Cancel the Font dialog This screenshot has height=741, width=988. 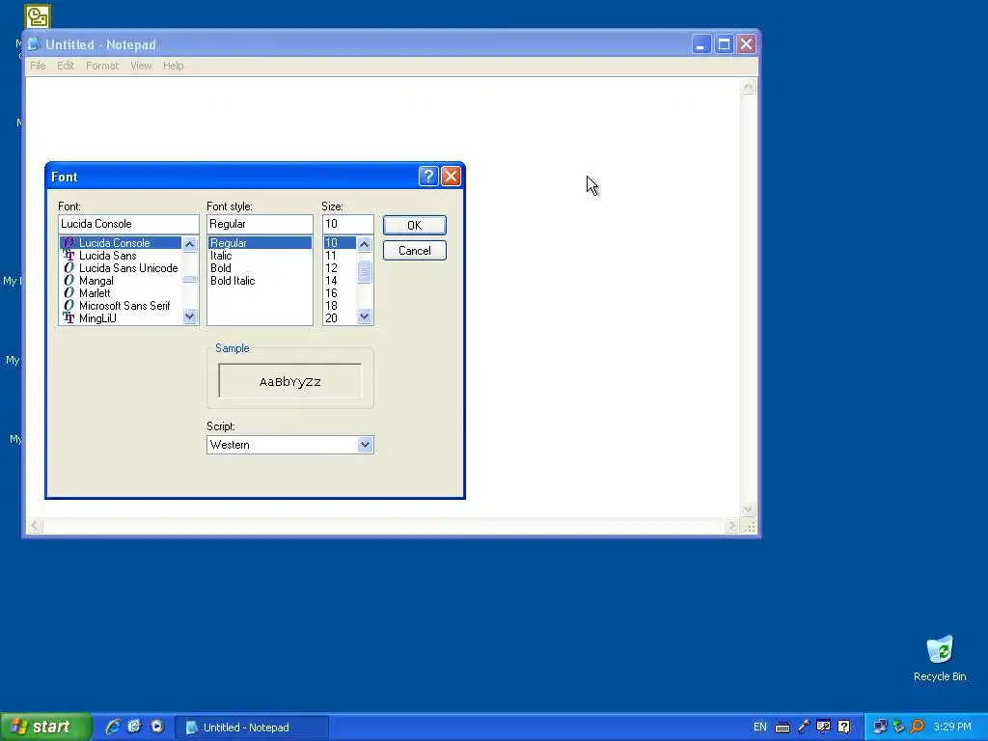(x=414, y=250)
